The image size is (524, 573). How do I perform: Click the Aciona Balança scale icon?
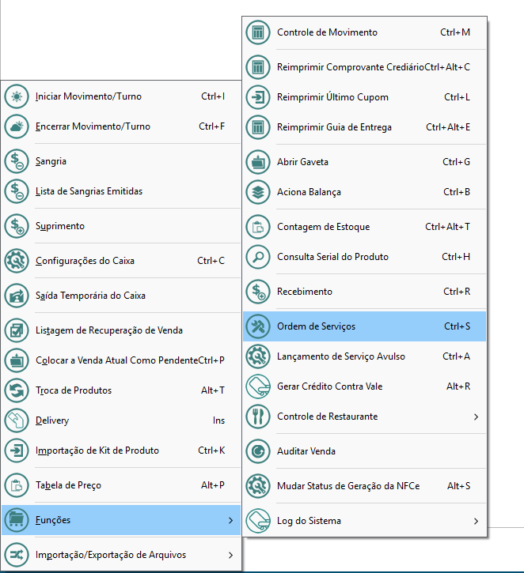(257, 192)
